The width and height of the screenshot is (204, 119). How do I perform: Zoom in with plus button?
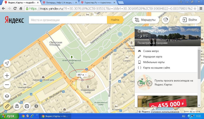point(7,76)
